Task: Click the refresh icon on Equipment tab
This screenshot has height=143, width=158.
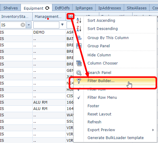Action: click(47, 8)
